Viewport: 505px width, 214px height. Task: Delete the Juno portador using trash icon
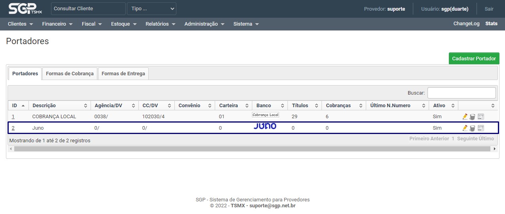472,128
